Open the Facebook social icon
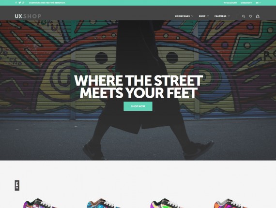This screenshot has width=276, height=208. click(16, 2)
